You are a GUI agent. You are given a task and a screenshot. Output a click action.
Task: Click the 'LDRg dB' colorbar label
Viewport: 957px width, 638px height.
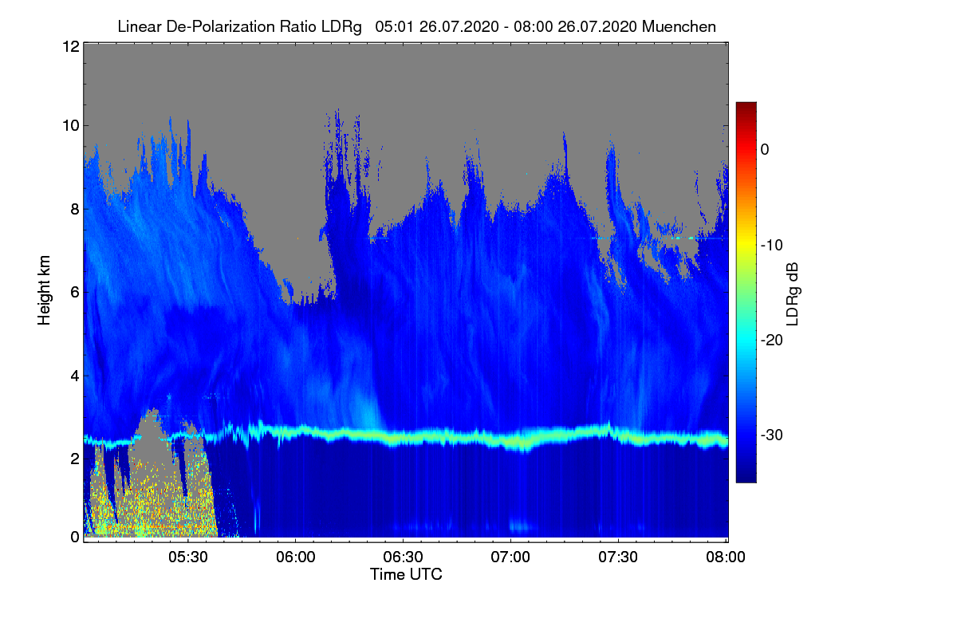pos(792,294)
